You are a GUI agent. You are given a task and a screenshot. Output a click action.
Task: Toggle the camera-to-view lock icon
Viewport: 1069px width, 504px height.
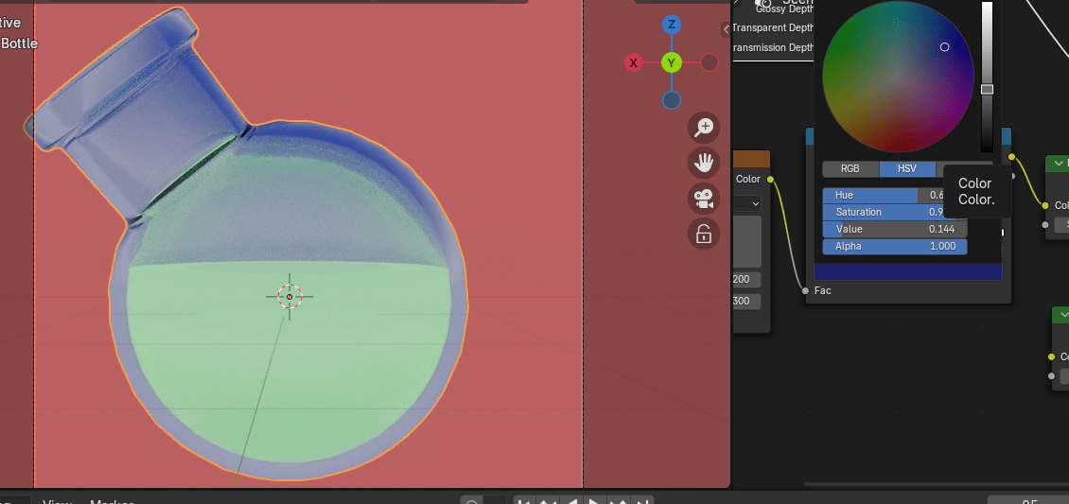point(704,235)
